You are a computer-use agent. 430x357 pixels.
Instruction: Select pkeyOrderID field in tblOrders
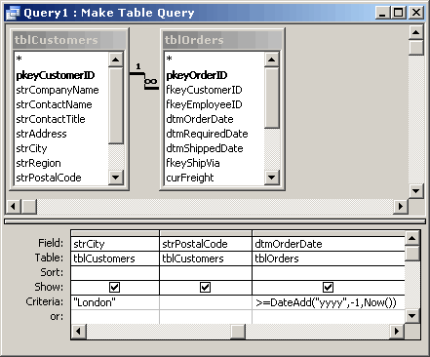tap(197, 75)
